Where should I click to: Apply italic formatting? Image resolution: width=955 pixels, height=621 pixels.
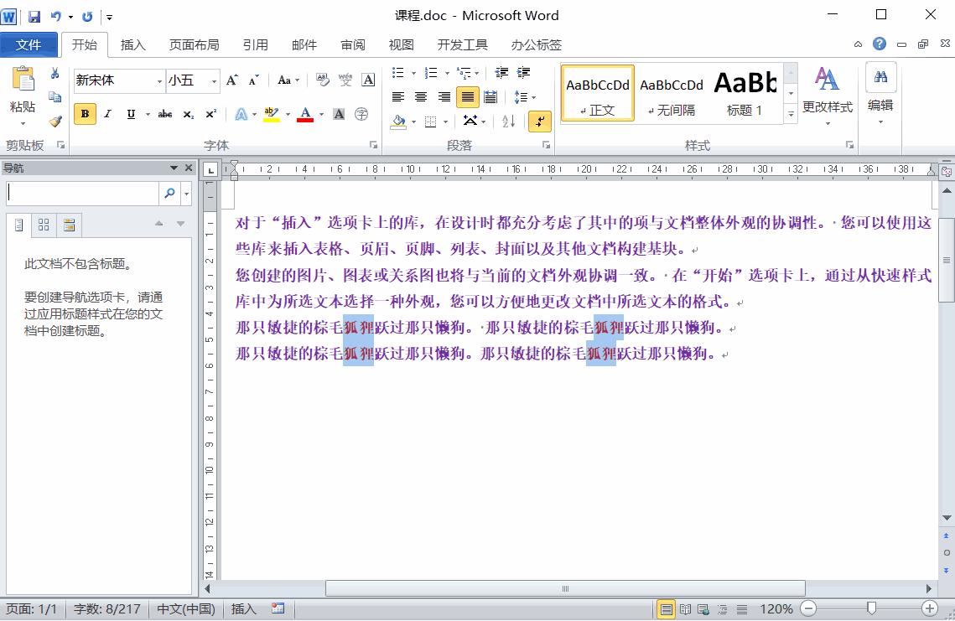106,113
